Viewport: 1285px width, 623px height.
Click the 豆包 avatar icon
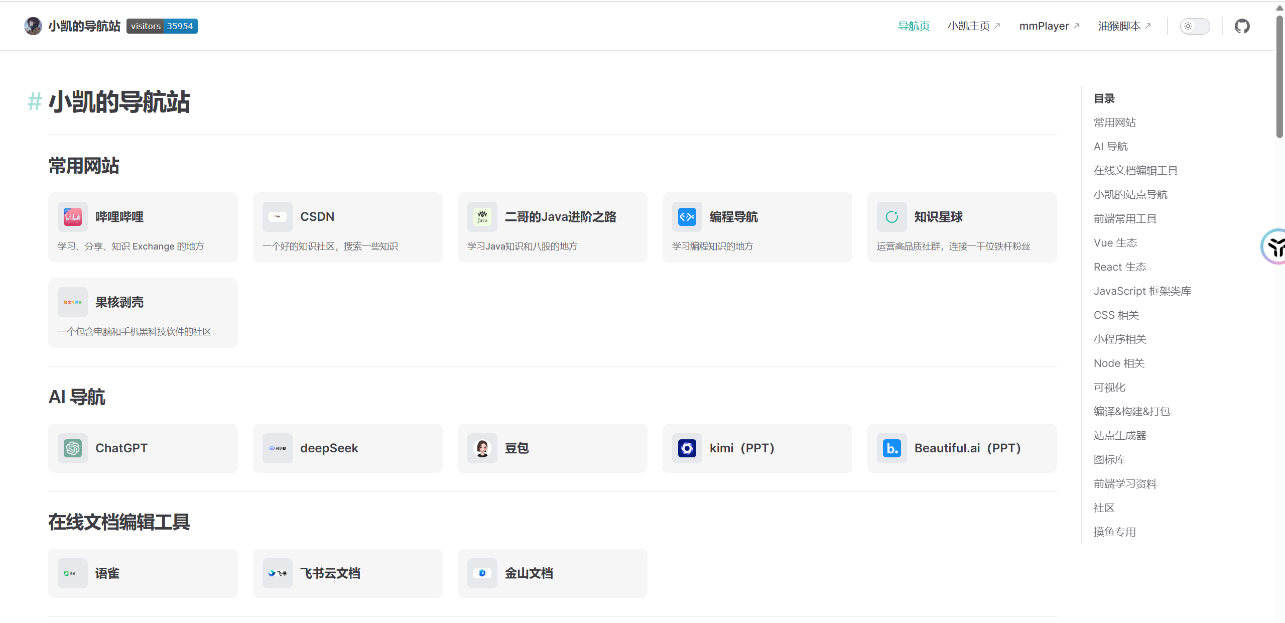[x=482, y=448]
